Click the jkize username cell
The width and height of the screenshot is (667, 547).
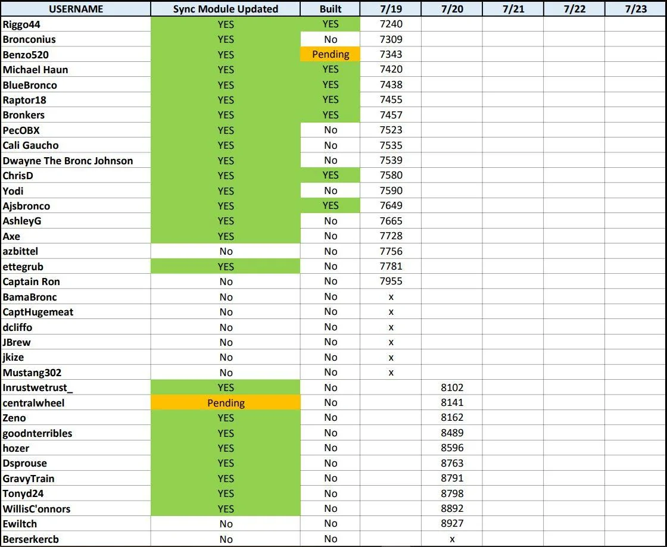(76, 357)
